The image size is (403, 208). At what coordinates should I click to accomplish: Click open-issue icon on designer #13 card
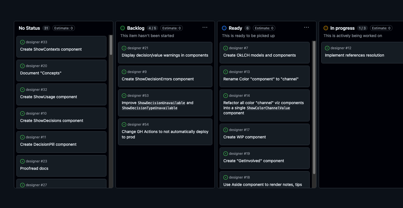coord(226,72)
